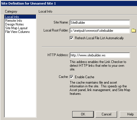Screen dimensions: 137x120
Task: Select File View Columns category
Action: tap(18, 32)
